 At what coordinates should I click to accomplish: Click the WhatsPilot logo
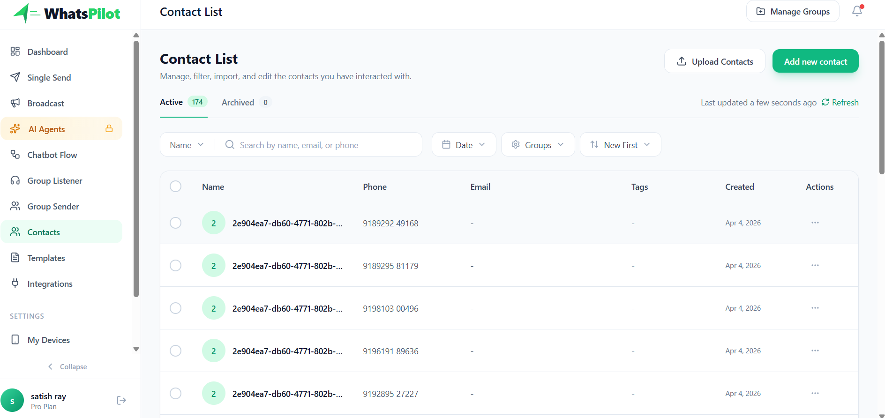[x=67, y=14]
